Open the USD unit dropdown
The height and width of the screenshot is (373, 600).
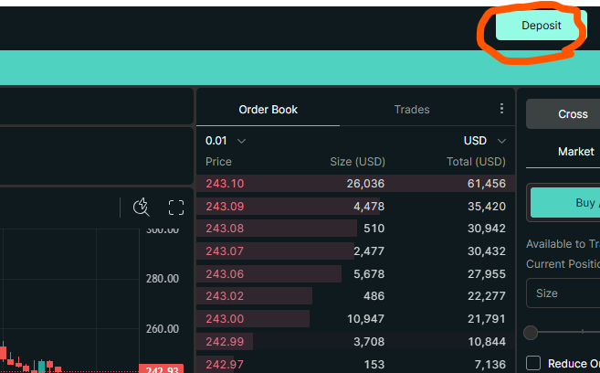pos(484,141)
